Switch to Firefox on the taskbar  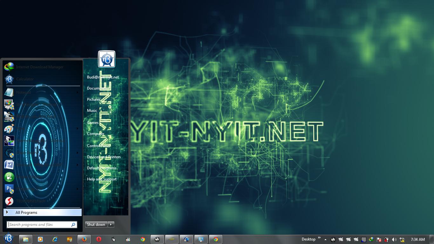84,239
